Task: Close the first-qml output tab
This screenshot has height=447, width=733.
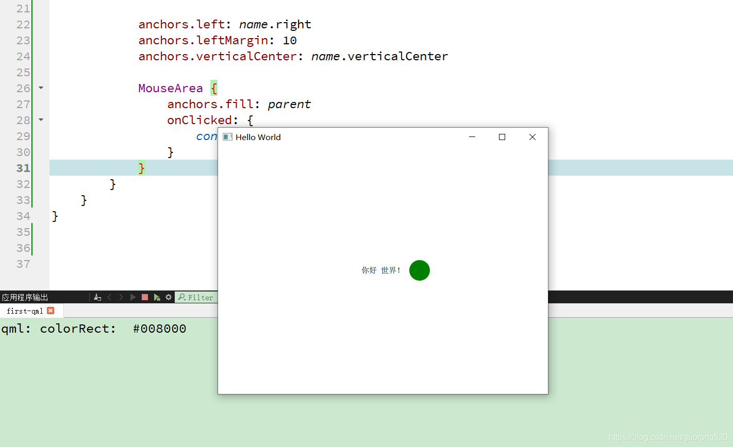Action: [x=51, y=311]
